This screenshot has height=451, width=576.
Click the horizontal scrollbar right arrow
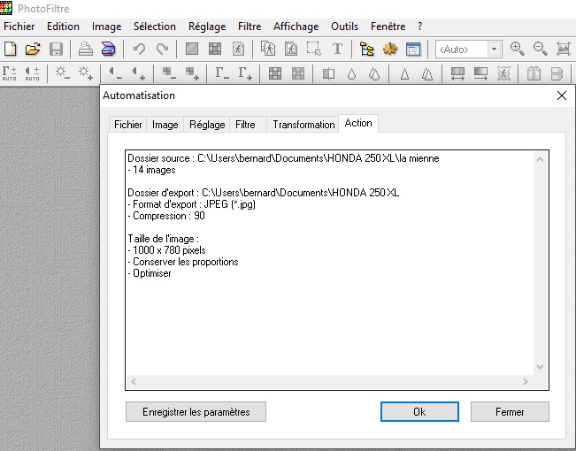[525, 382]
